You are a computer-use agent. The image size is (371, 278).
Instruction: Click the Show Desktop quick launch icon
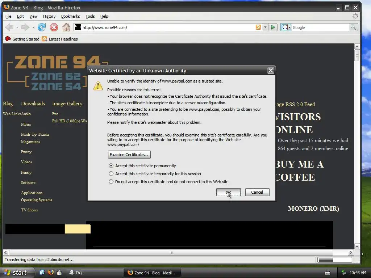point(42,272)
